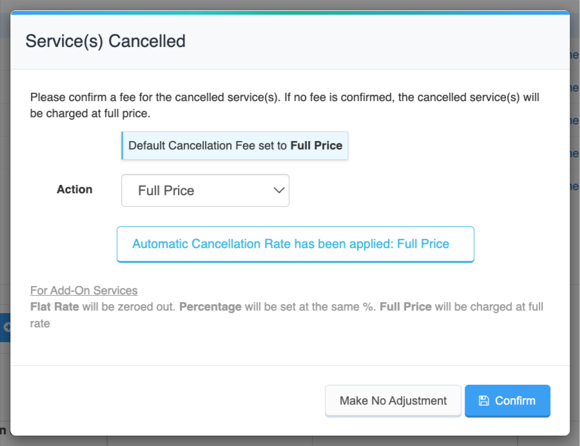Image resolution: width=580 pixels, height=446 pixels.
Task: Click the underlined For Add-On Services text
Action: (84, 291)
